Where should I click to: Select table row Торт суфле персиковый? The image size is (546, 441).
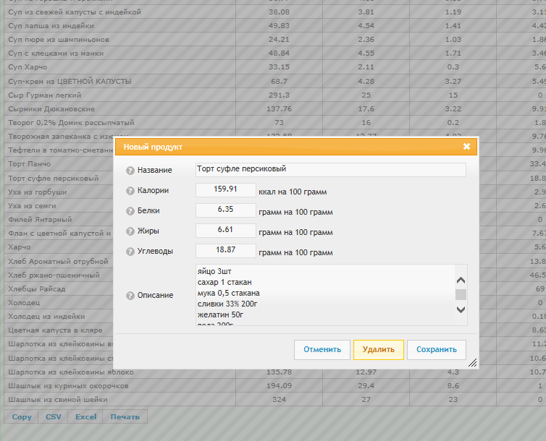click(59, 179)
